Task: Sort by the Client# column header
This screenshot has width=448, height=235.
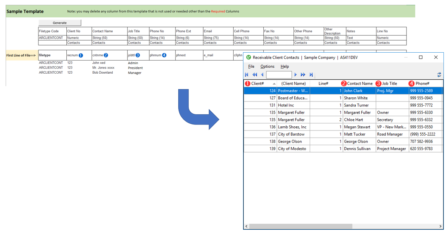Action: pos(258,83)
